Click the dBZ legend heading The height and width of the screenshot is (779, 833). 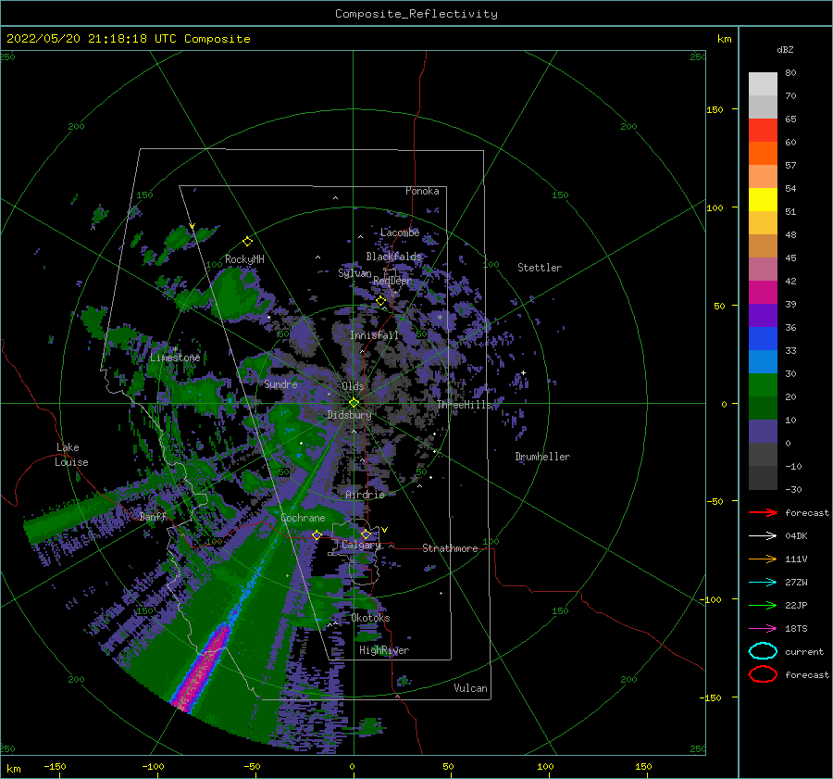click(785, 49)
